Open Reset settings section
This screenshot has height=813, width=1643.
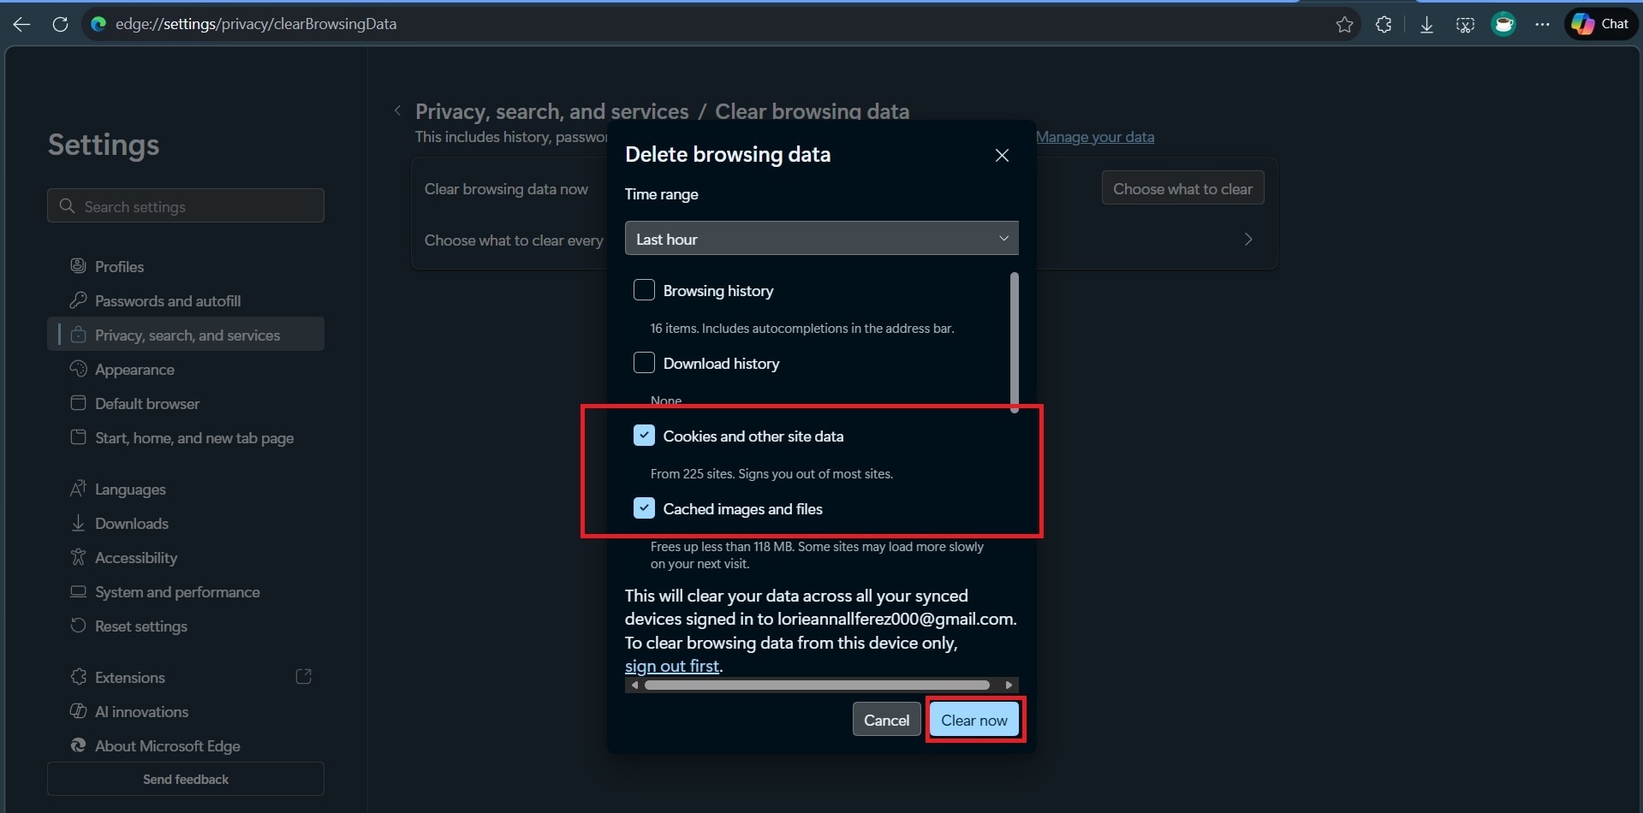coord(186,626)
